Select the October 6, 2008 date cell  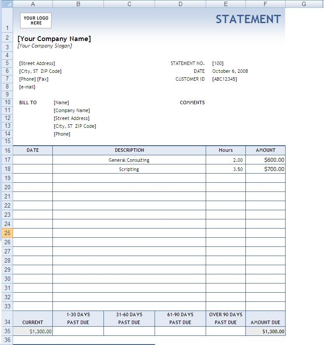[x=230, y=71]
